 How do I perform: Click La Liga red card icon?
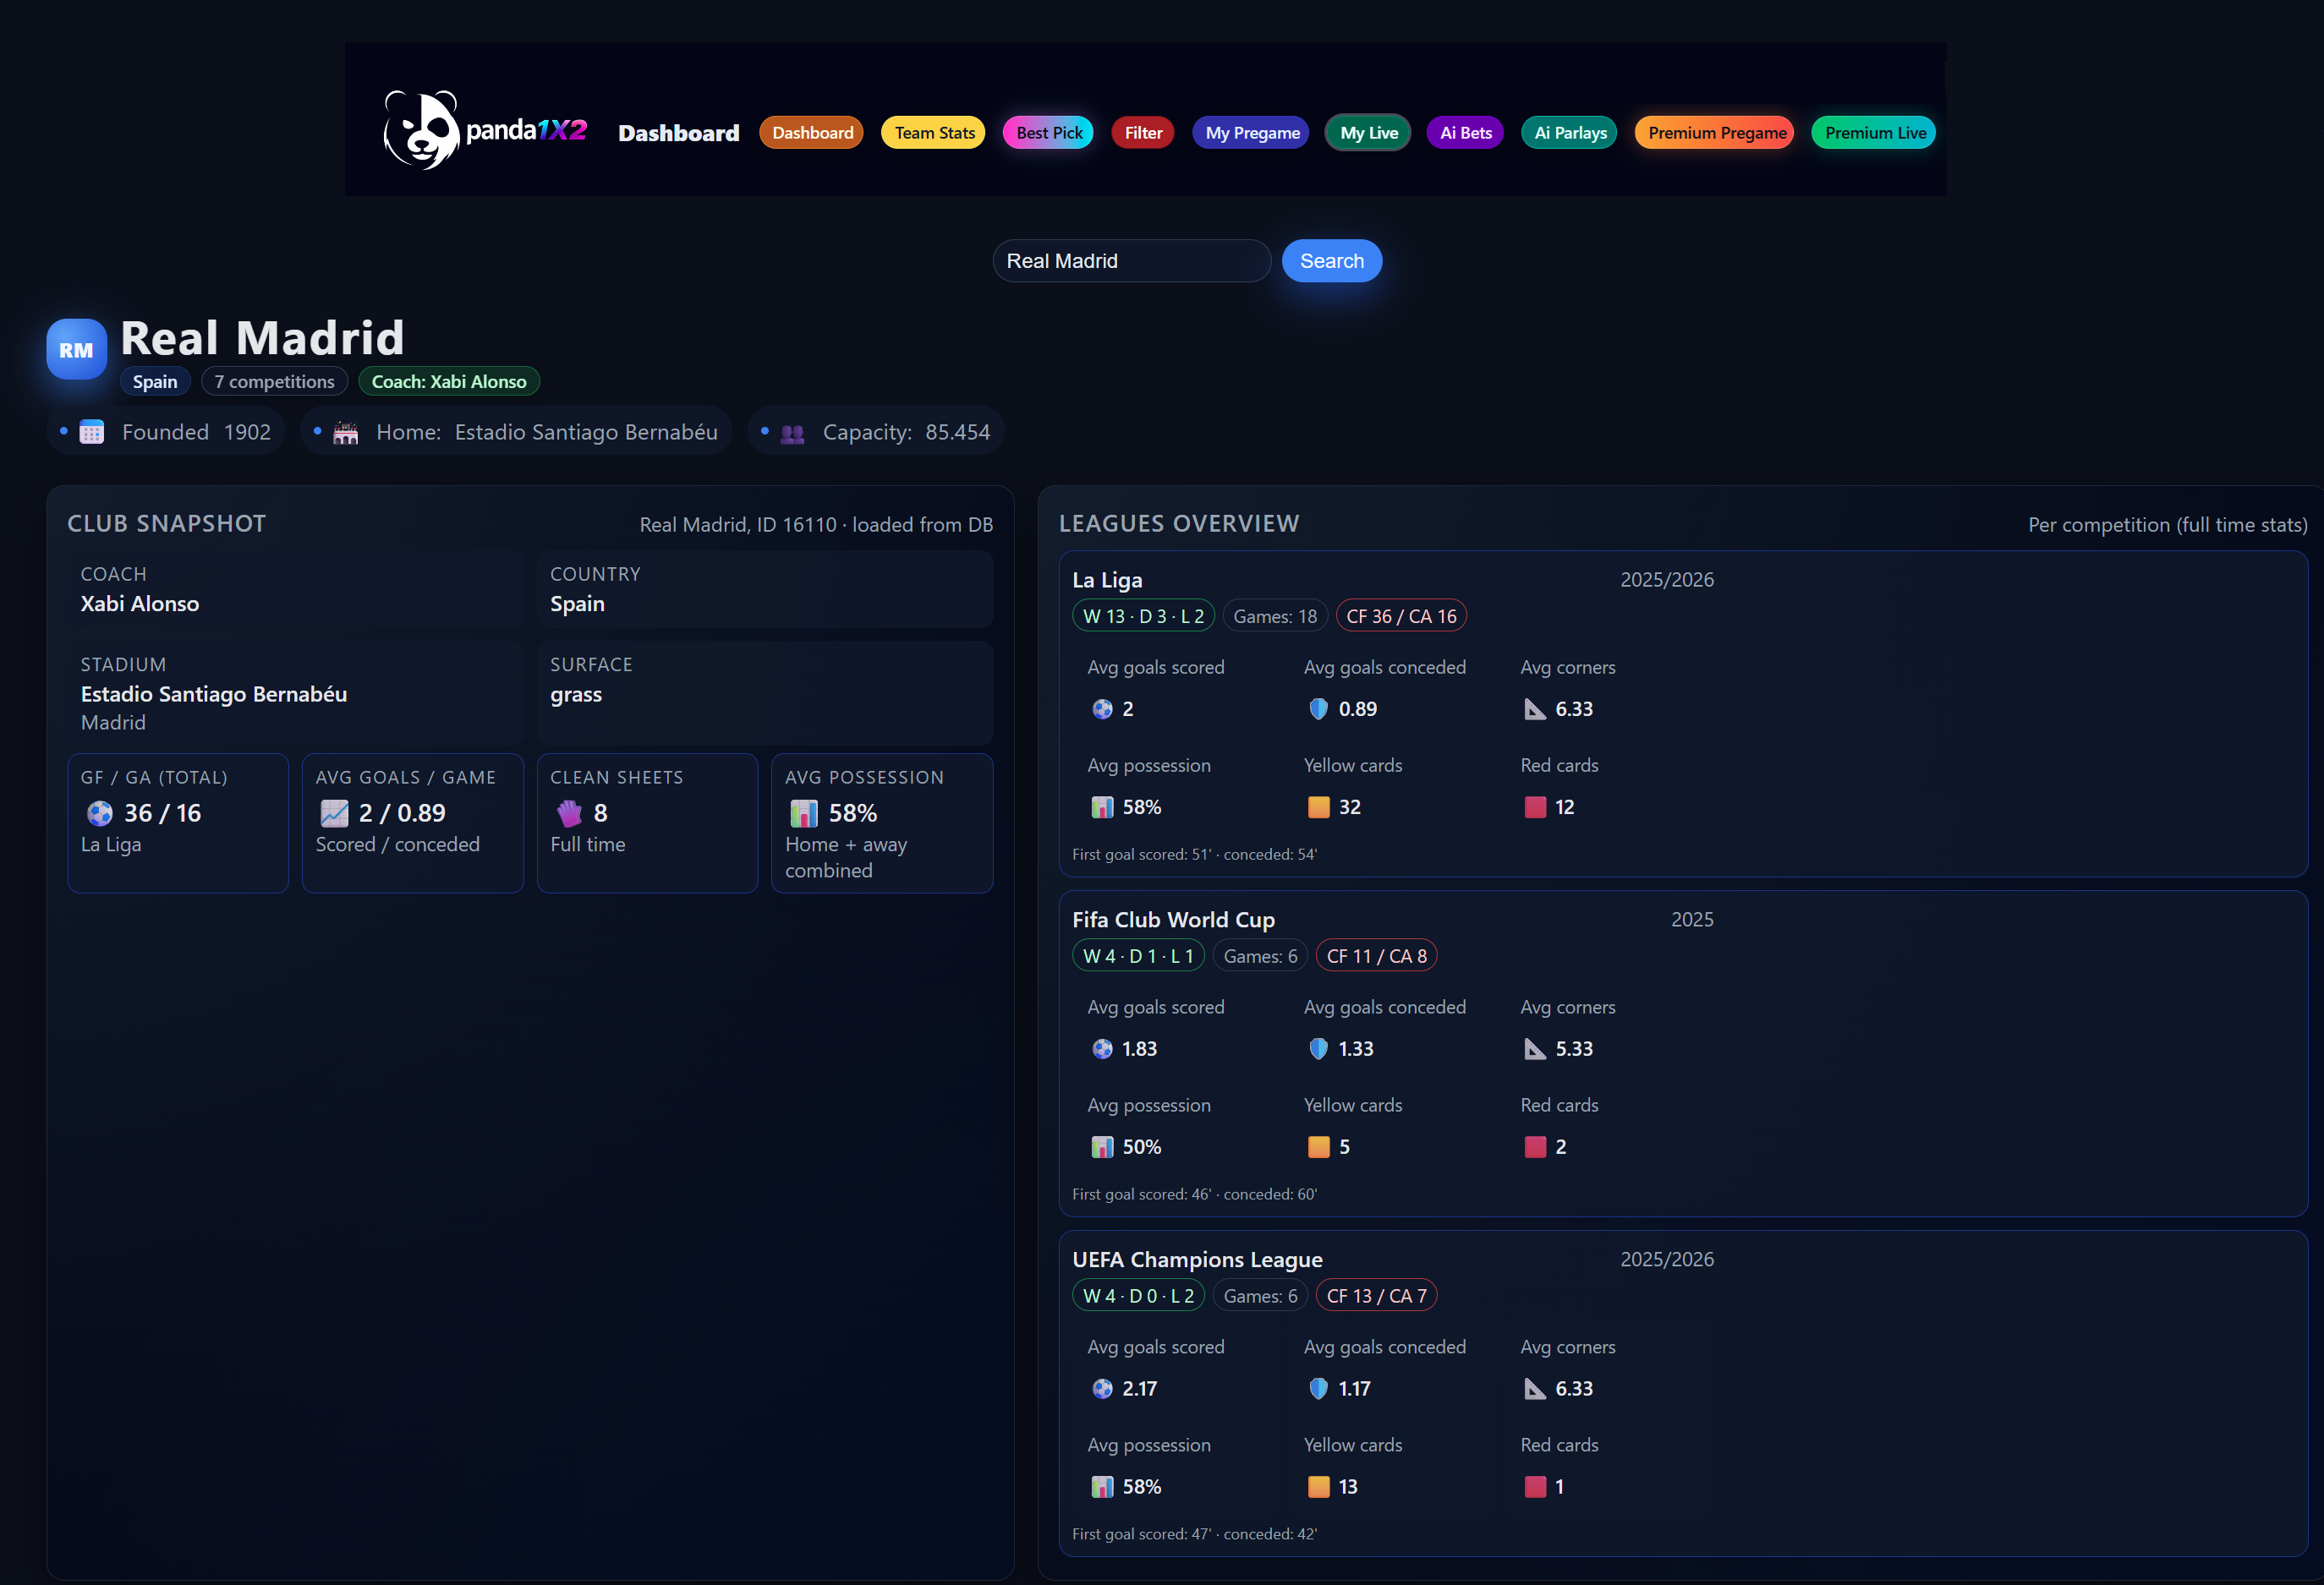click(1535, 806)
